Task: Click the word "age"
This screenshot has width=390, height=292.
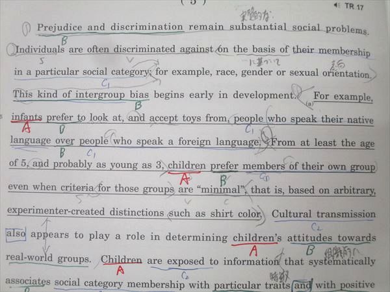Action: (367, 144)
